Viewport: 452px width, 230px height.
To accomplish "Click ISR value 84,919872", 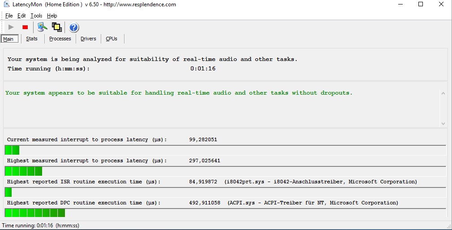I will [x=203, y=182].
